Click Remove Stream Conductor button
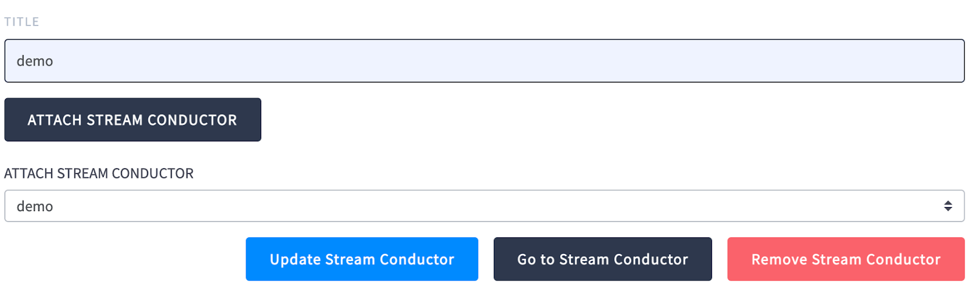This screenshot has height=295, width=972. click(x=846, y=259)
